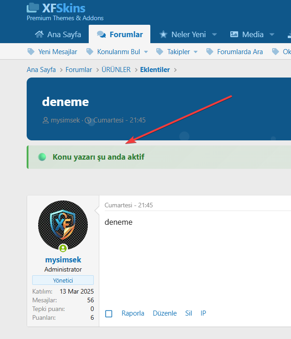This screenshot has width=291, height=339.
Task: Open the Takipler dropdown arrow
Action: [x=195, y=52]
